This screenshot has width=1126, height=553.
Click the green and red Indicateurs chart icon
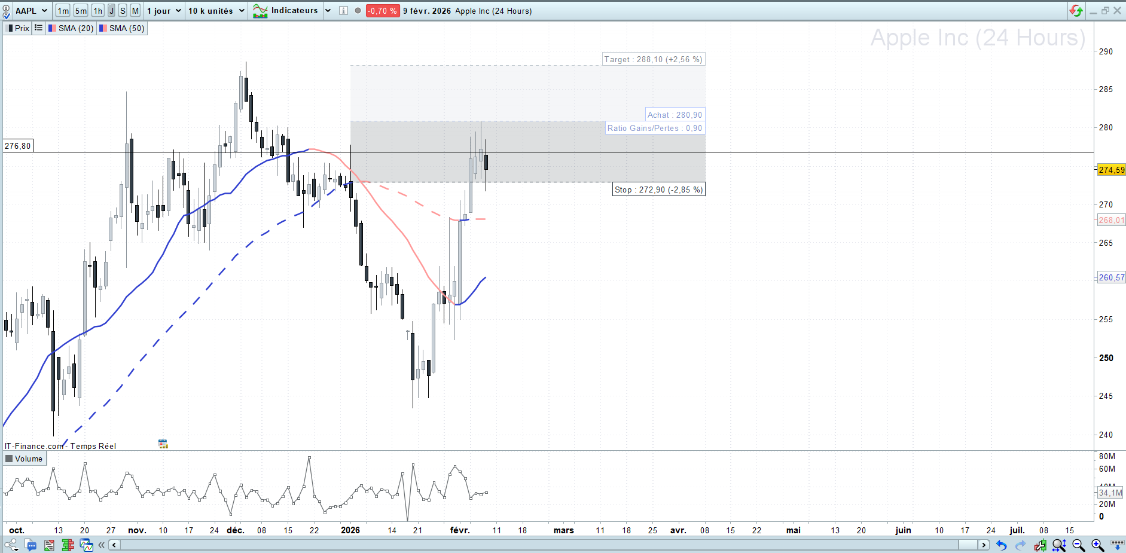260,11
